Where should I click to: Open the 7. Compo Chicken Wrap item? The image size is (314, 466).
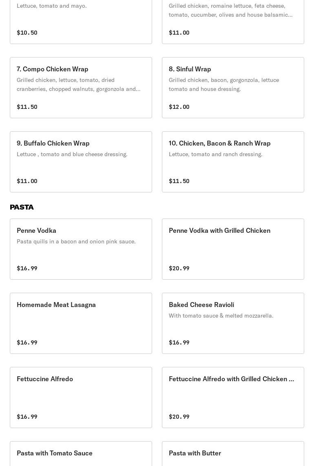(81, 88)
